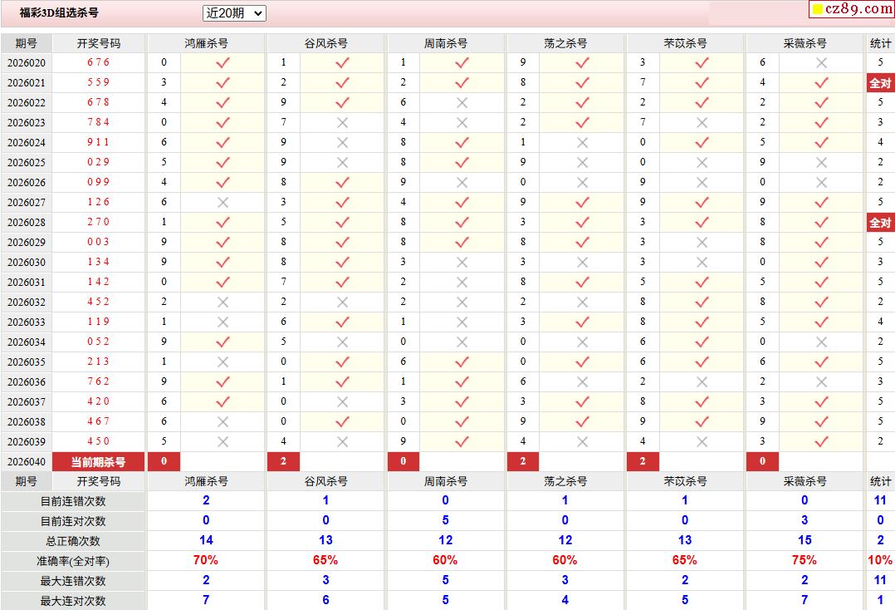This screenshot has width=895, height=610.
Task: Click 芣苡杀号 checkmark in row 2026033
Action: point(702,322)
